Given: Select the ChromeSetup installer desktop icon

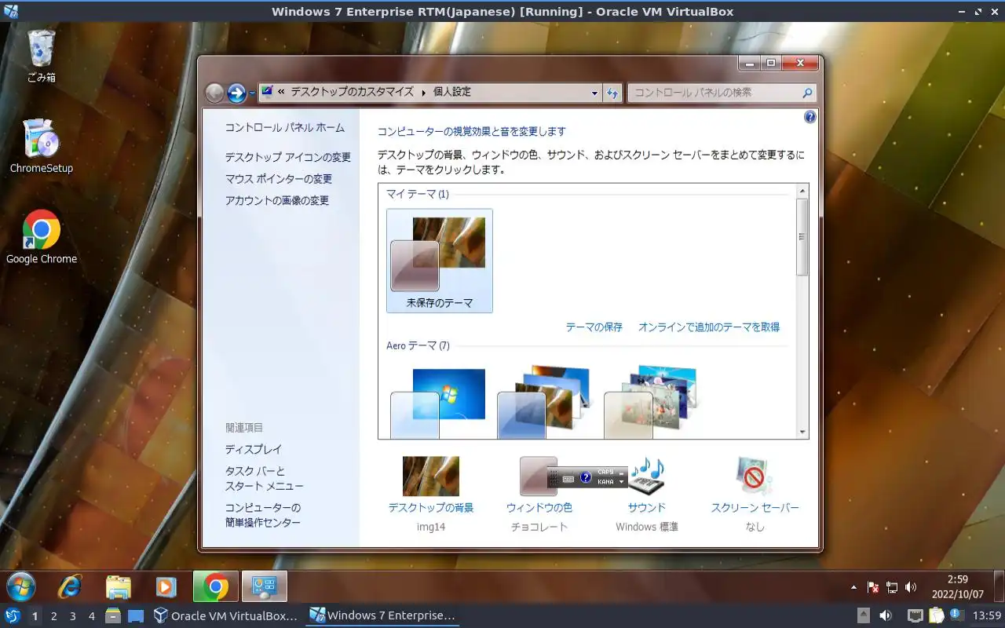Looking at the screenshot, I should pos(42,145).
